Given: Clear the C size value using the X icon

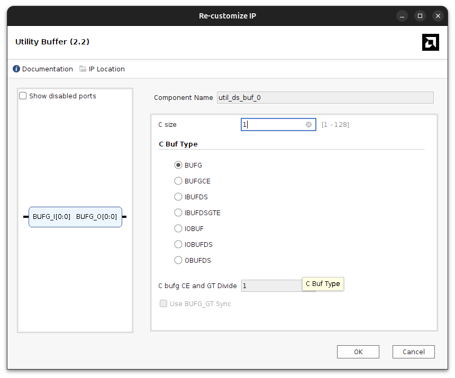Looking at the screenshot, I should [308, 124].
